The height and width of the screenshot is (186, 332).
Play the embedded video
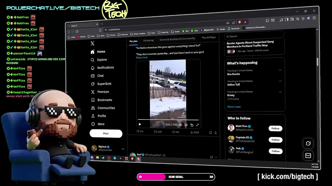coord(140,124)
